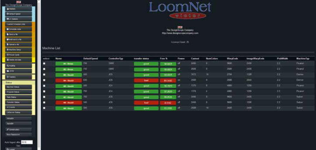Click the file icon on Send a file

(x=8, y=34)
